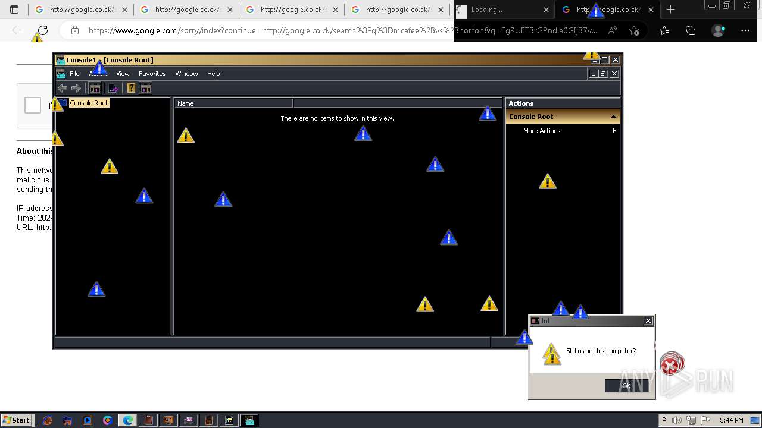This screenshot has width=762, height=428.
Task: Switch to the first google.co.ck tab
Action: [x=81, y=10]
